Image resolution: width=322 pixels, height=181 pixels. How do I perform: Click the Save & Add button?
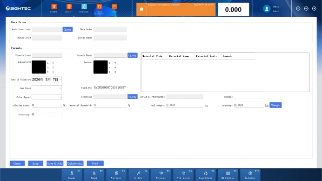55,163
